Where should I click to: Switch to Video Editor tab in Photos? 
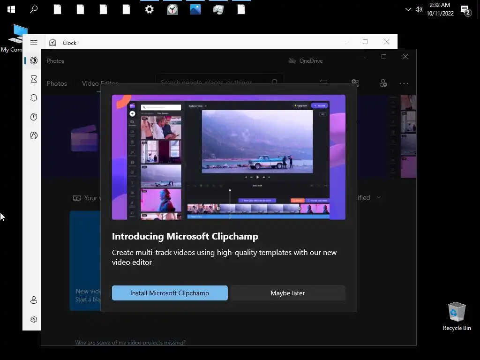pos(100,83)
